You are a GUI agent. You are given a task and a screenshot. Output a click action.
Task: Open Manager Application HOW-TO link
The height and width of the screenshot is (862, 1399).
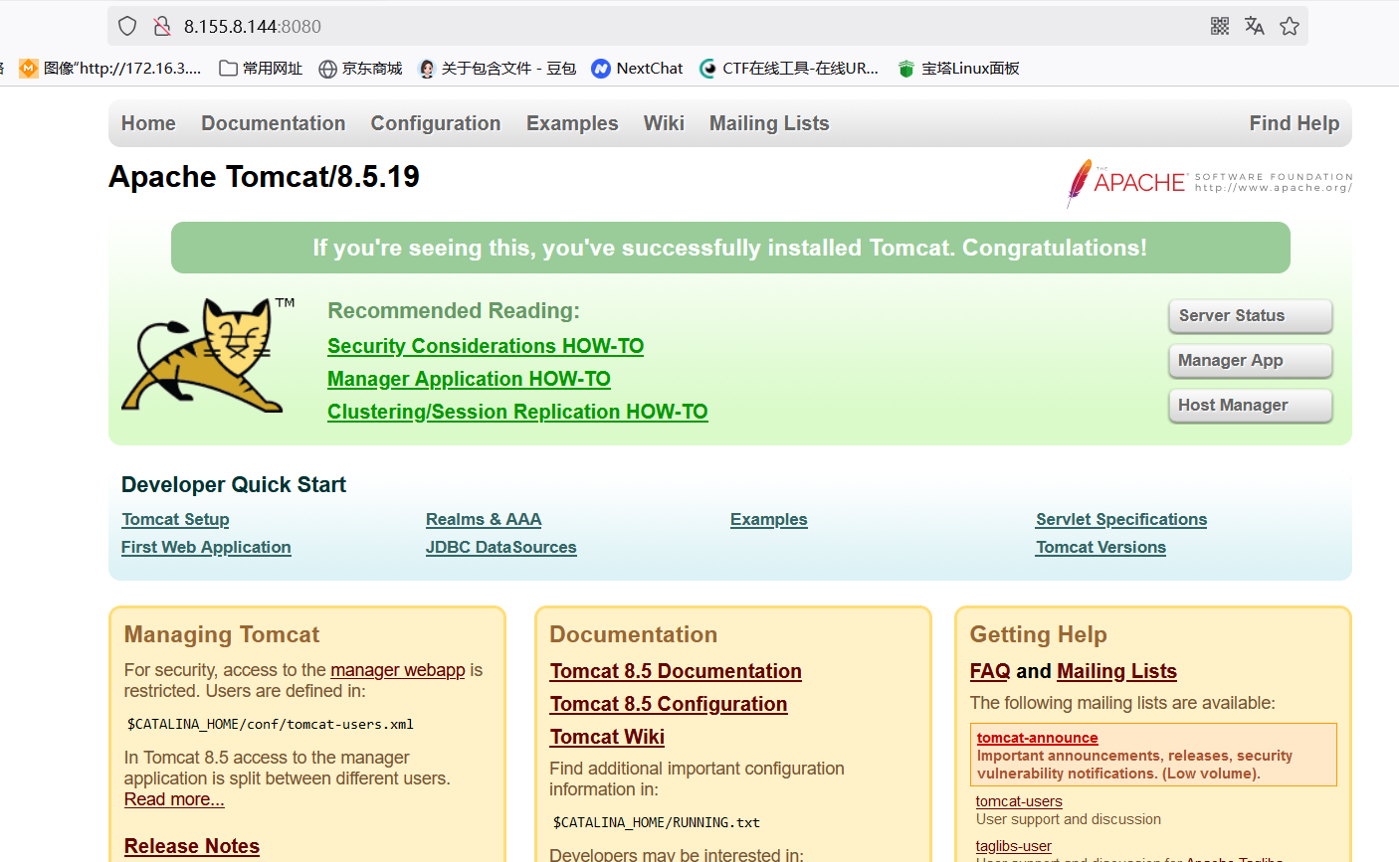point(469,379)
